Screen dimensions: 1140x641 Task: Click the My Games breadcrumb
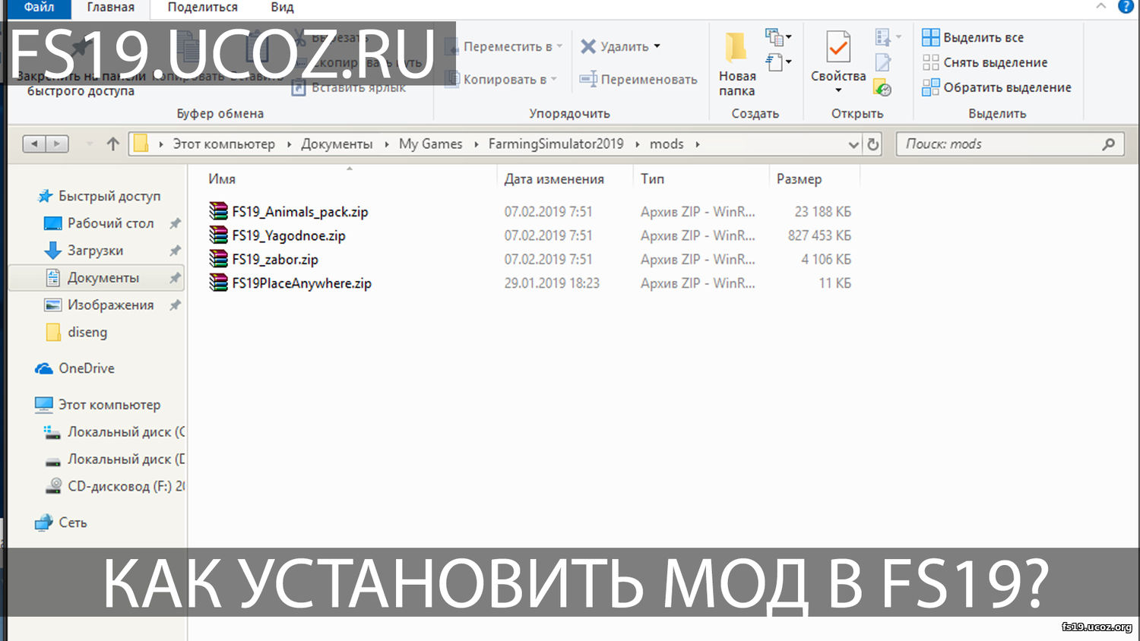[x=430, y=144]
